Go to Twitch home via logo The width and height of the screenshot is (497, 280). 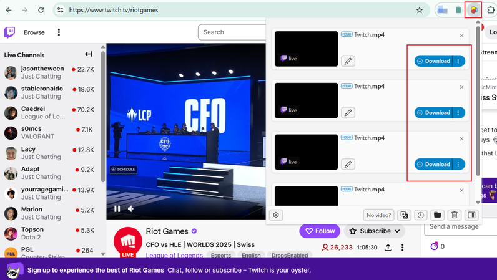(x=9, y=32)
